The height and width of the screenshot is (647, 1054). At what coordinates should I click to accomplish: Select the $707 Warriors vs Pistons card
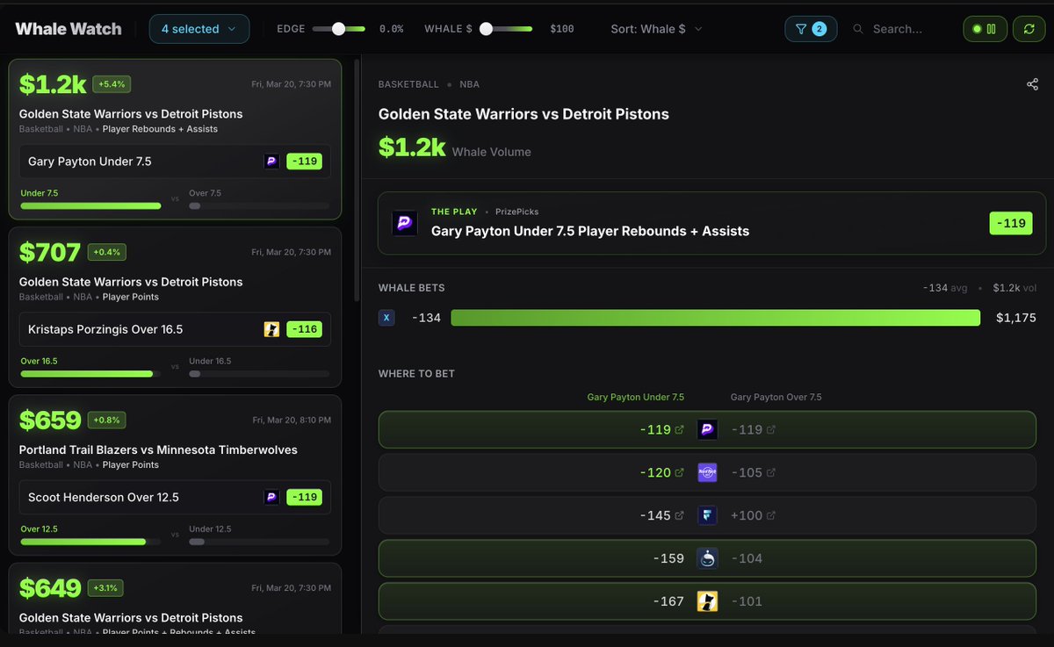click(x=175, y=307)
